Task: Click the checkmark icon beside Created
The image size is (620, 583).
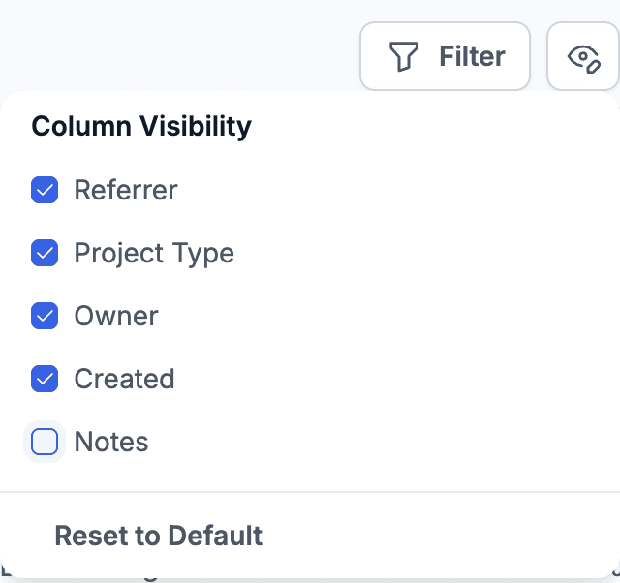Action: pos(45,379)
